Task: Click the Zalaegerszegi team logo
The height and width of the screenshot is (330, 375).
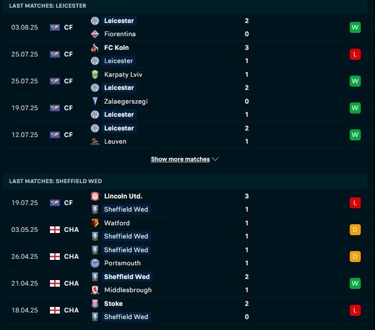Action: tap(95, 101)
